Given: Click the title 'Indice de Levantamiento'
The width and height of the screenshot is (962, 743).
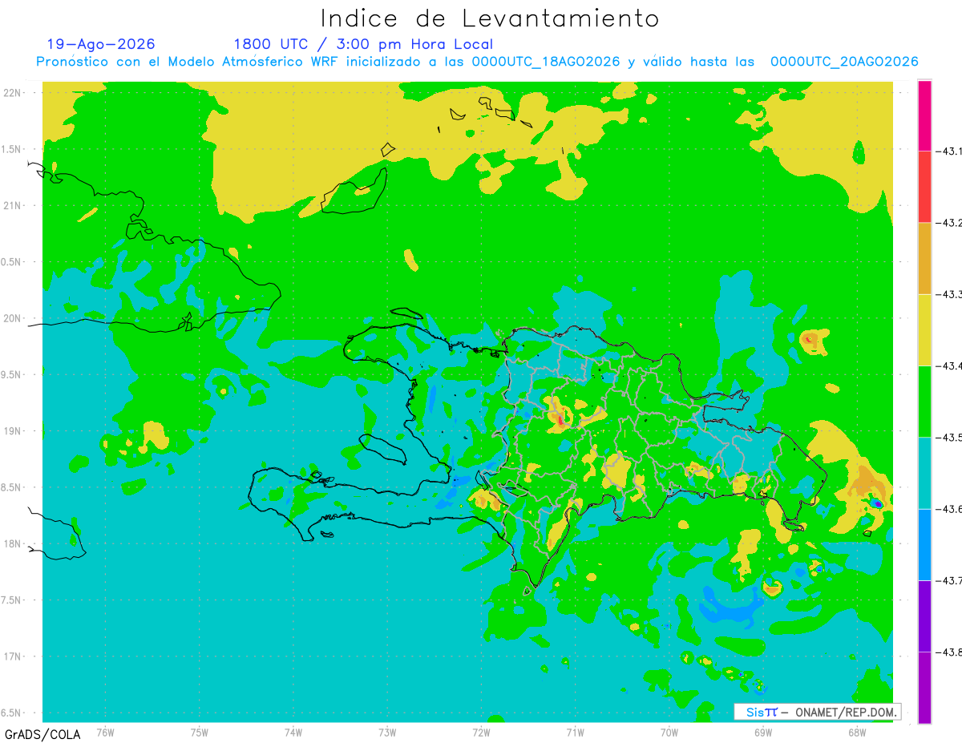Looking at the screenshot, I should click(490, 18).
